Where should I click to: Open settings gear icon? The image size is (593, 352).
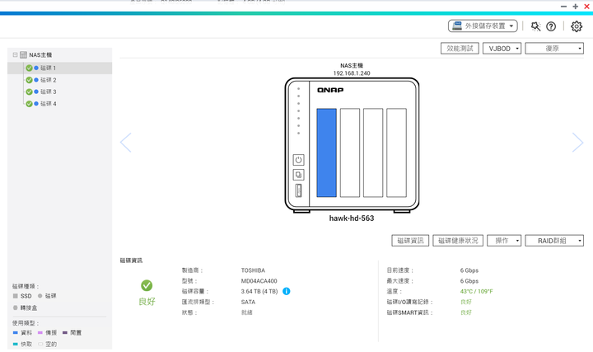pyautogui.click(x=577, y=26)
